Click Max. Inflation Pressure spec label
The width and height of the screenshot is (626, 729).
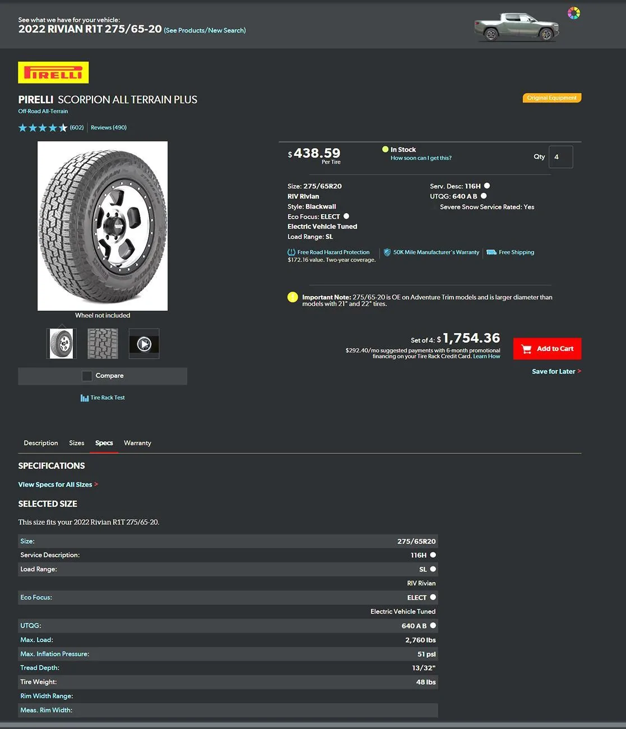(x=55, y=654)
